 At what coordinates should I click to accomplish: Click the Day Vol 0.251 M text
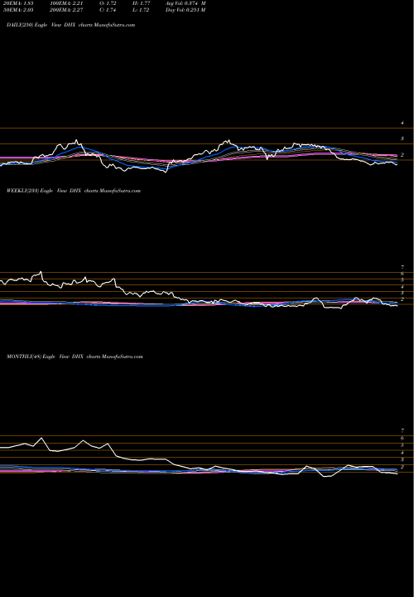tap(185, 10)
